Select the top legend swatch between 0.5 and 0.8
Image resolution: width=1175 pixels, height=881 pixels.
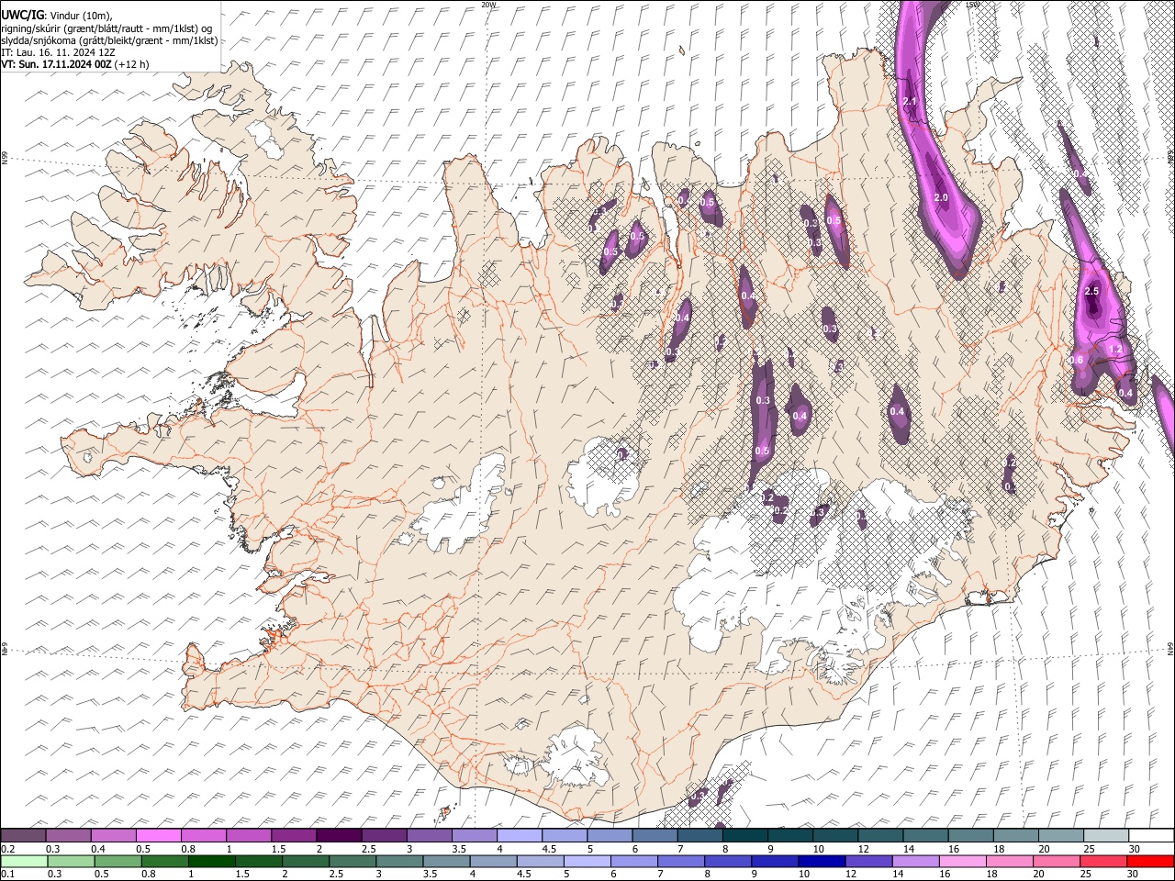tap(159, 835)
